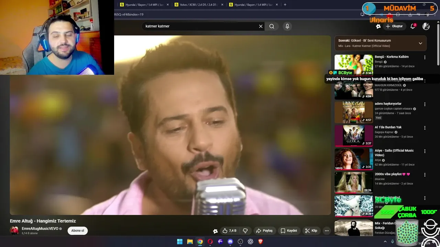Open the Mix - Feridun Düzağaç thumbnail
The image size is (440, 247).
[354, 228]
